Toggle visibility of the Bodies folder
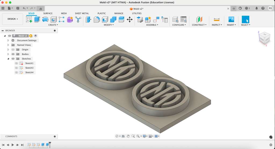The width and height of the screenshot is (275, 149). coord(13,54)
